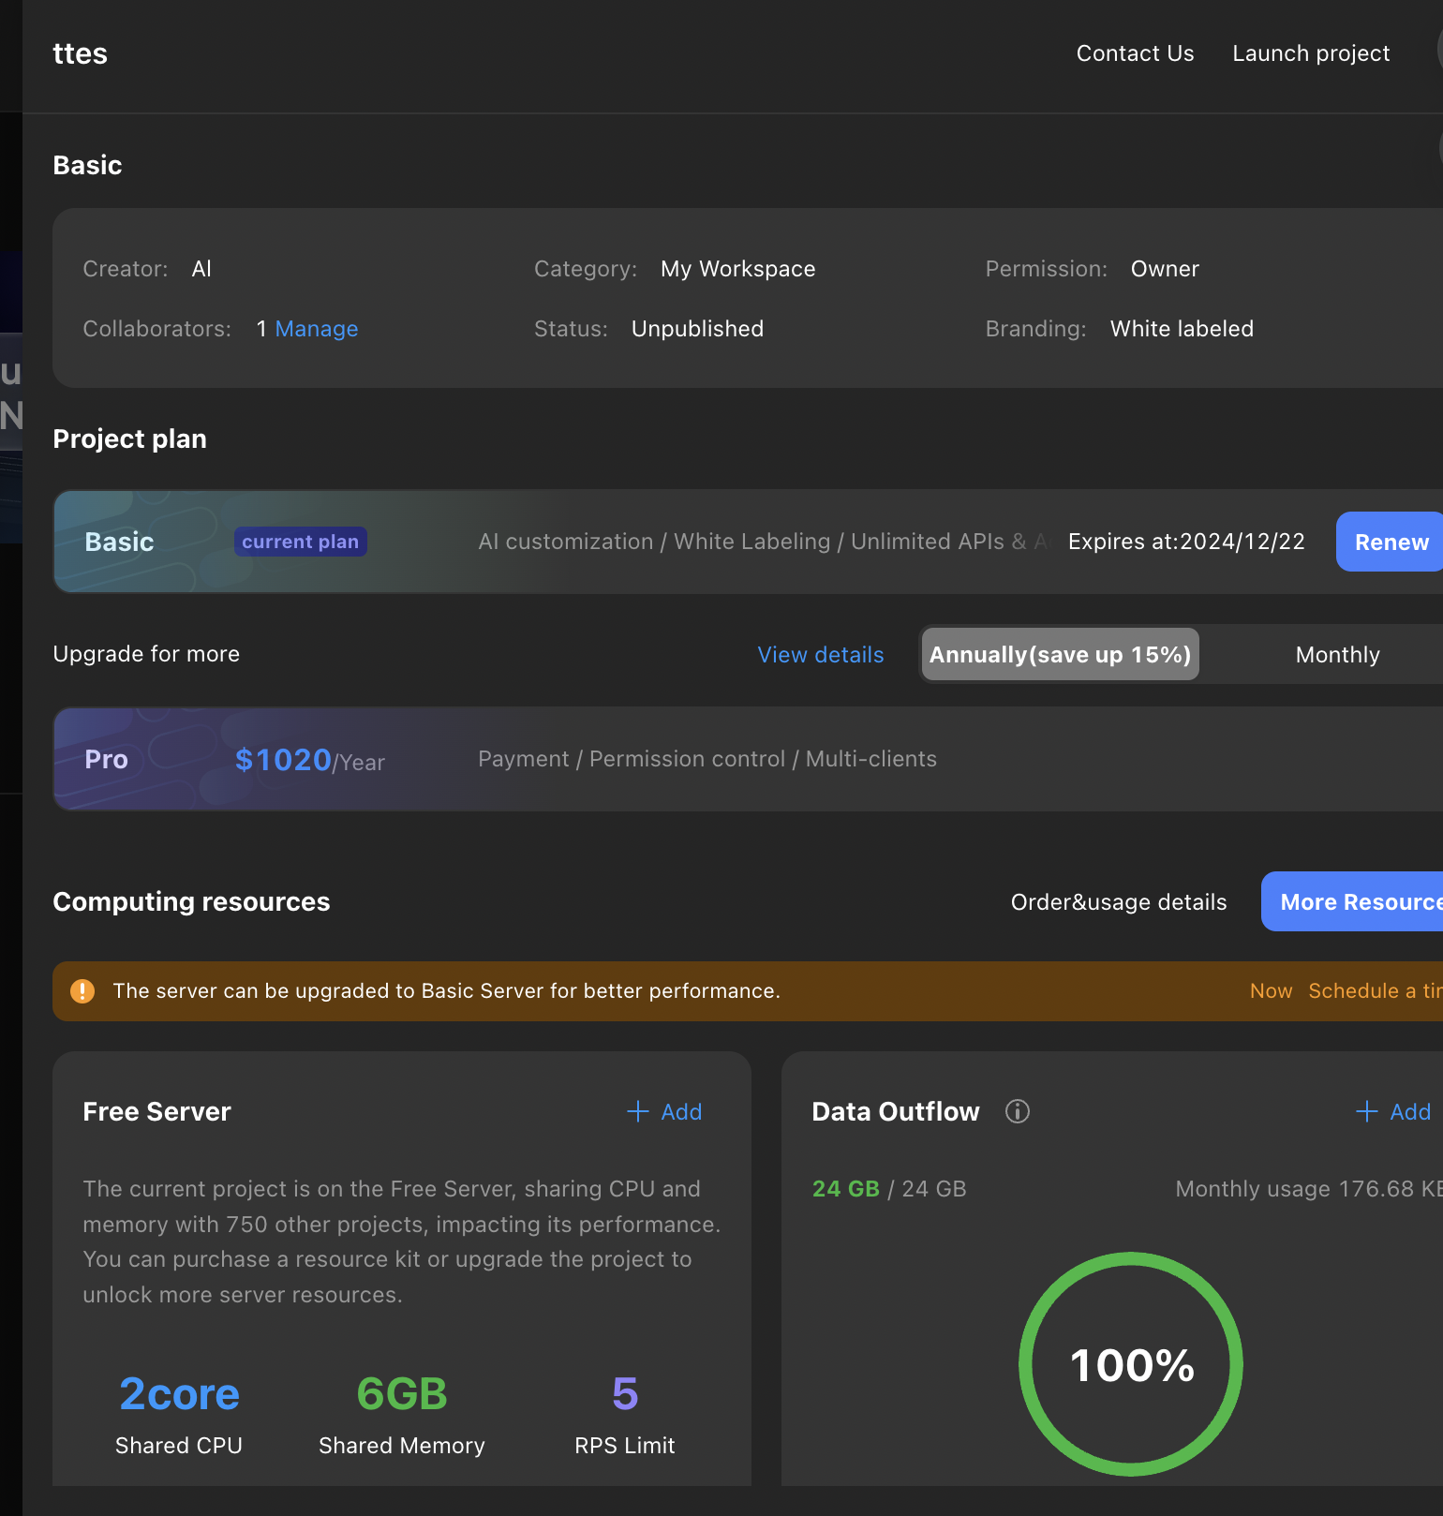Click the Computing resources heading

[191, 901]
